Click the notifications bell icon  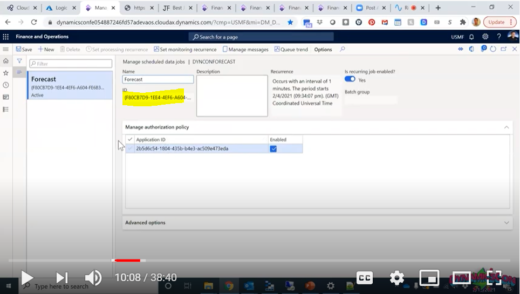click(471, 37)
